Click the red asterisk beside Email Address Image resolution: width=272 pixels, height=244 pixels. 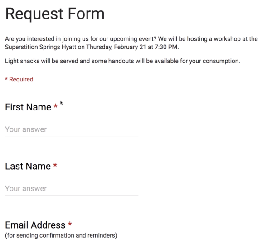pyautogui.click(x=70, y=224)
